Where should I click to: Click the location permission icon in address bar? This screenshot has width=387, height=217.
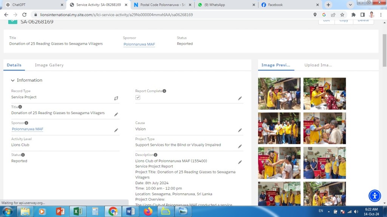click(x=315, y=15)
